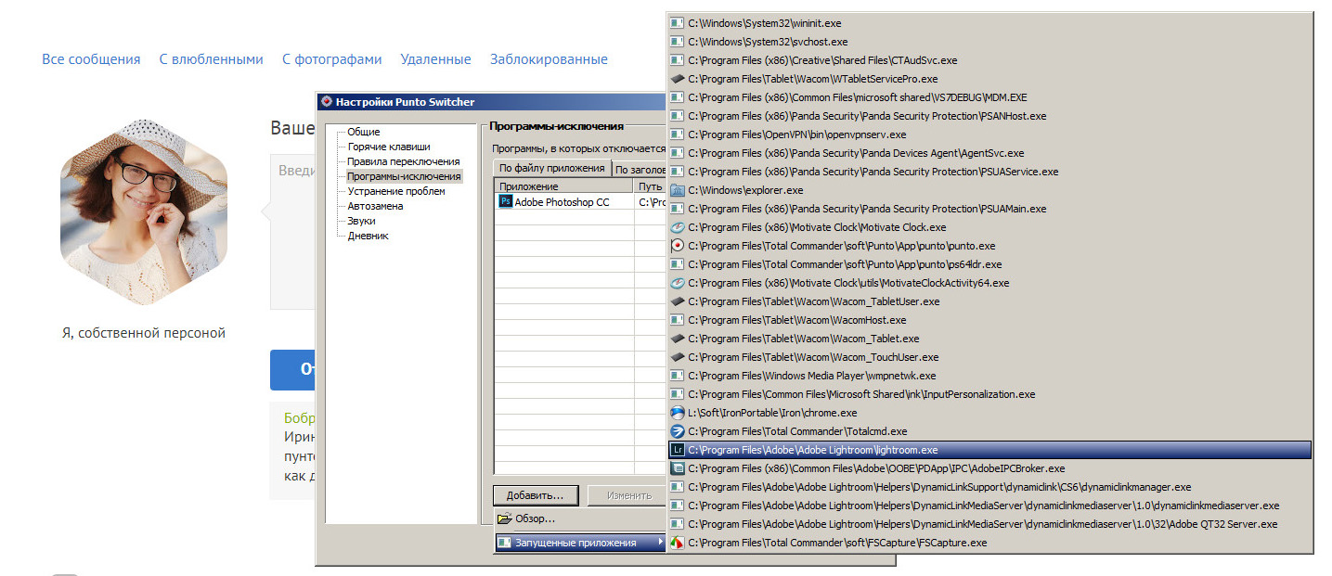Select the MDM.EXE process entry
1332x576 pixels.
tap(989, 97)
